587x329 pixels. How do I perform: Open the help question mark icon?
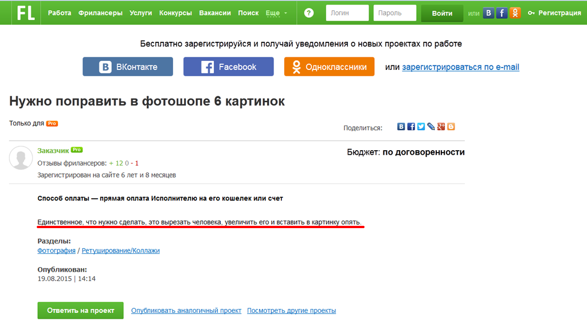[x=309, y=13]
